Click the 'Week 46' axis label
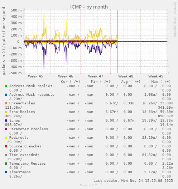Image resolution: width=178 pixels, height=189 pixels. click(66, 76)
